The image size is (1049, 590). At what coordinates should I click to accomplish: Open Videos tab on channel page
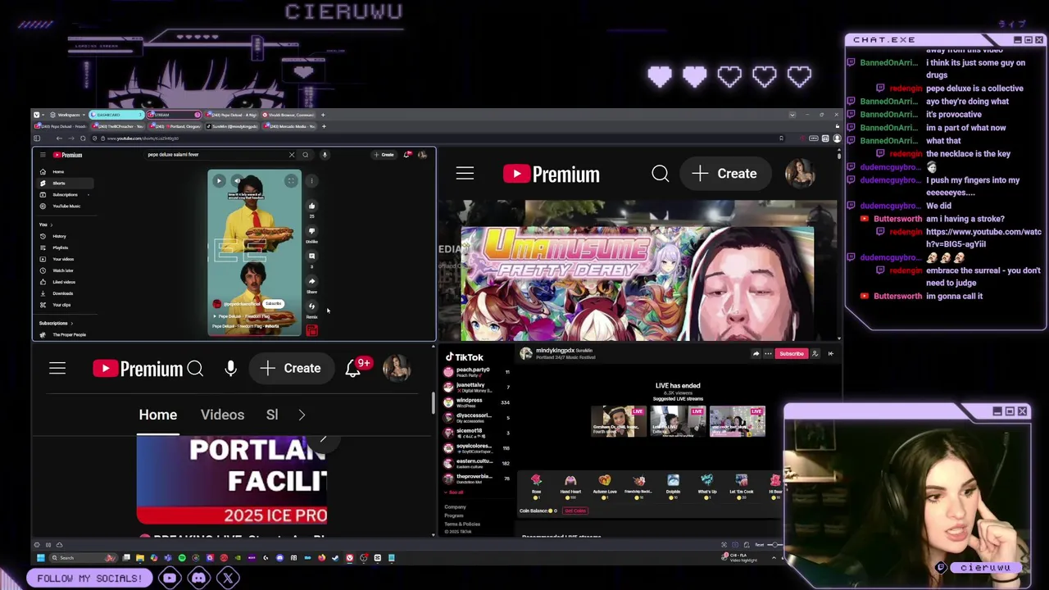tap(222, 415)
